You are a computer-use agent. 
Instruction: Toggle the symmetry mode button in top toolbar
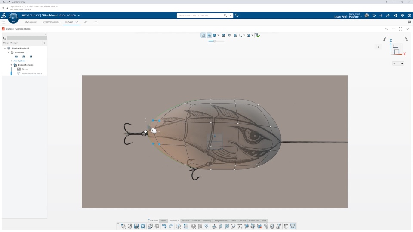click(203, 35)
